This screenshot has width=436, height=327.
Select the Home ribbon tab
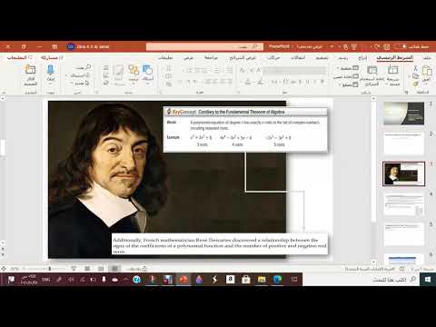click(x=395, y=57)
